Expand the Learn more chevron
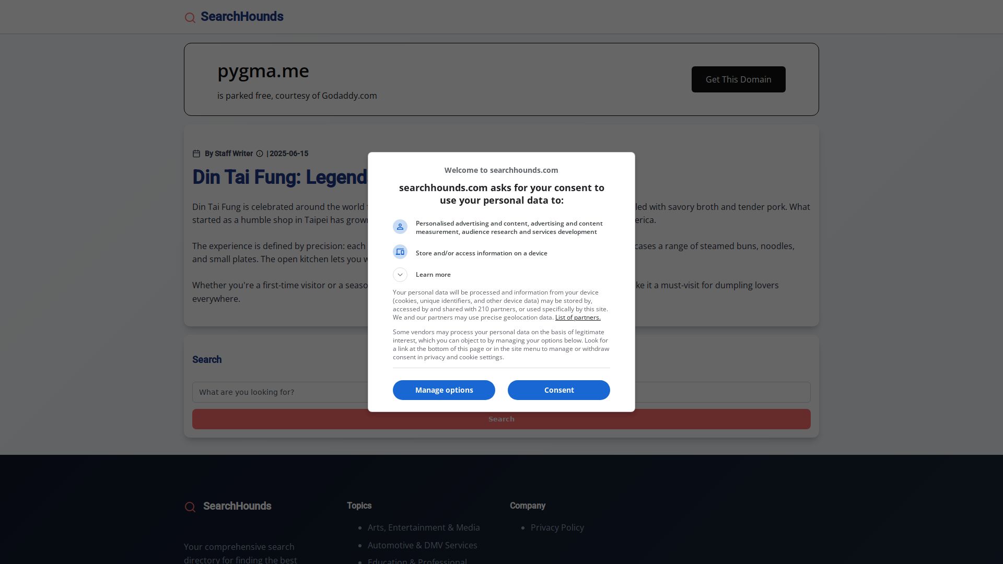1003x564 pixels. 400,275
